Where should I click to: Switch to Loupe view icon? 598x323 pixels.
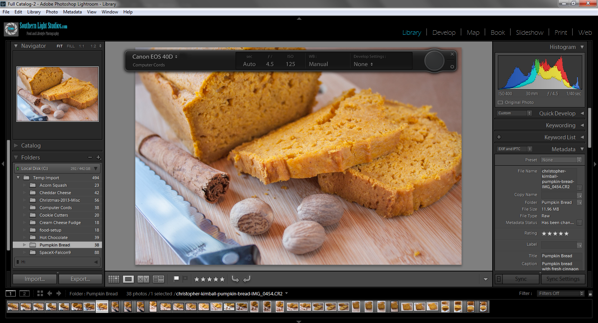[128, 279]
